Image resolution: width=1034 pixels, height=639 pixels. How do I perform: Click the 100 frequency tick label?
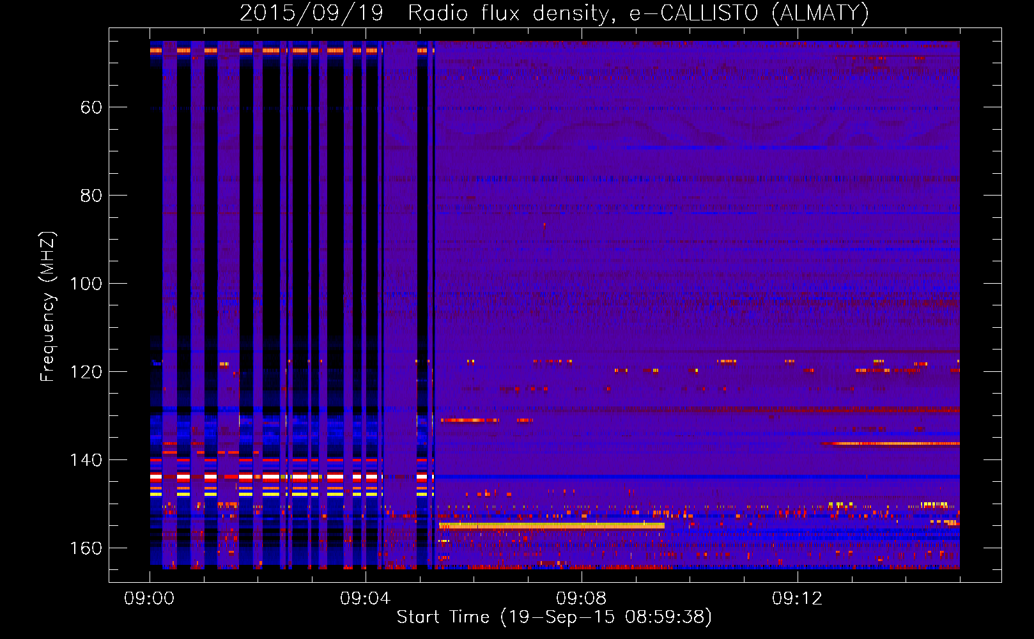coord(86,284)
